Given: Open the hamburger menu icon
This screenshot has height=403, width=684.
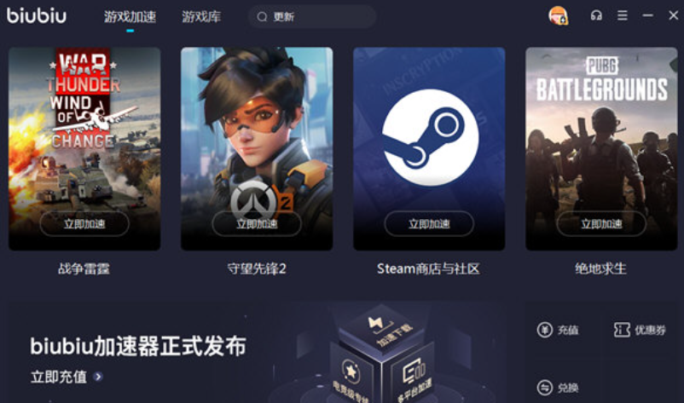Looking at the screenshot, I should 623,15.
